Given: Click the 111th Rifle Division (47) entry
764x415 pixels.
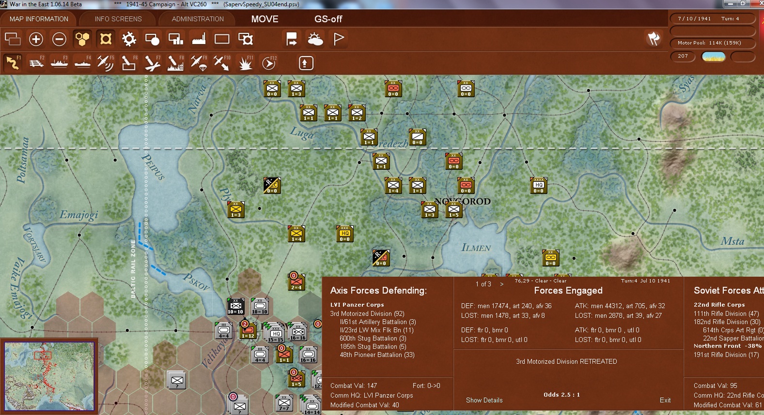Looking at the screenshot, I should pyautogui.click(x=726, y=313).
